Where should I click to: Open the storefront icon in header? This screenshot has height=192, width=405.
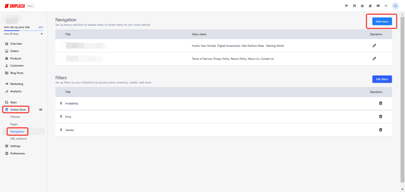(354, 6)
